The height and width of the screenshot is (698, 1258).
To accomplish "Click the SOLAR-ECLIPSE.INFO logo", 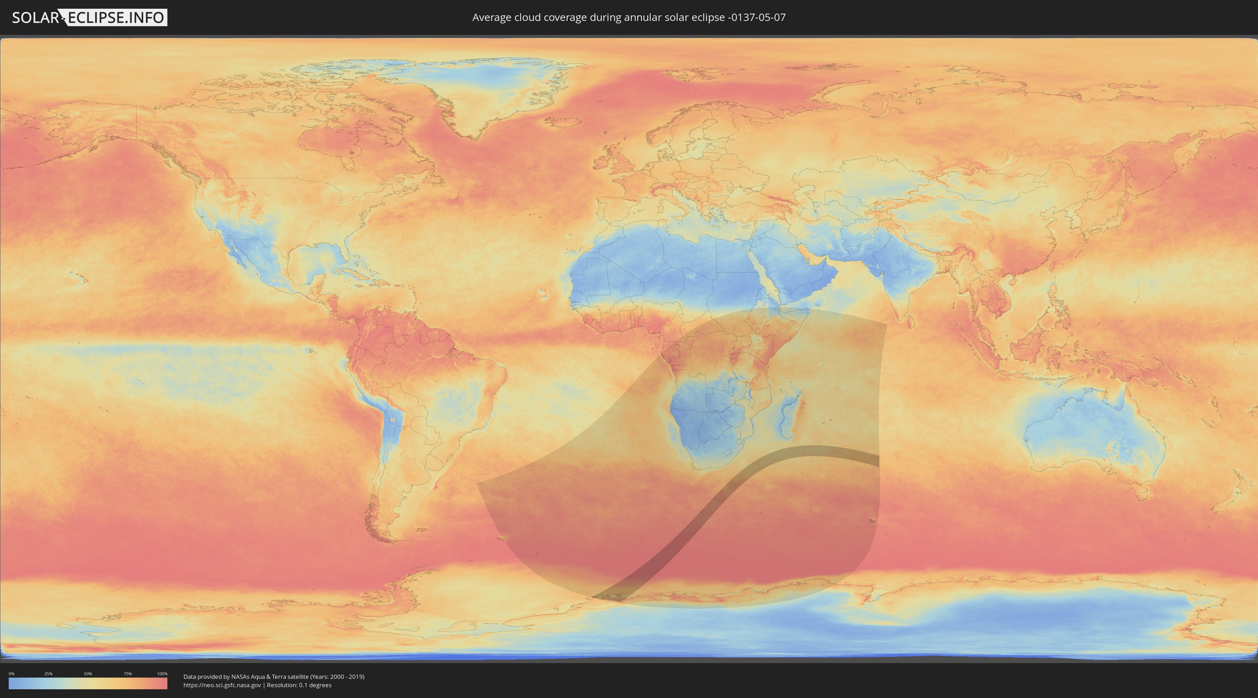I will [x=89, y=17].
